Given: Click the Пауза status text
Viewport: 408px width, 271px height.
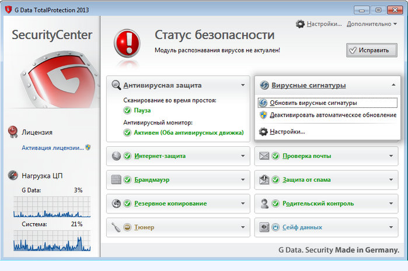Looking at the screenshot, I should click(142, 110).
